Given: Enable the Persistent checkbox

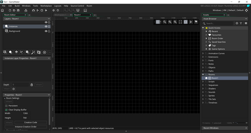Looking at the screenshot, I should click(x=6, y=106).
